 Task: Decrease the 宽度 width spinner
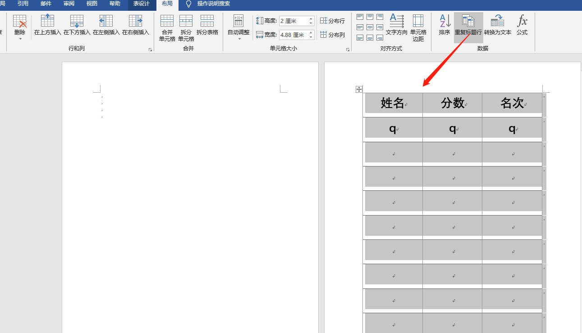(311, 37)
